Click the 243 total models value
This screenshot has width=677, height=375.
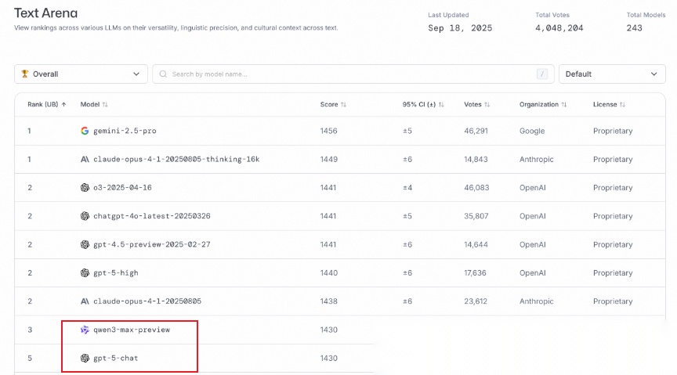click(634, 28)
